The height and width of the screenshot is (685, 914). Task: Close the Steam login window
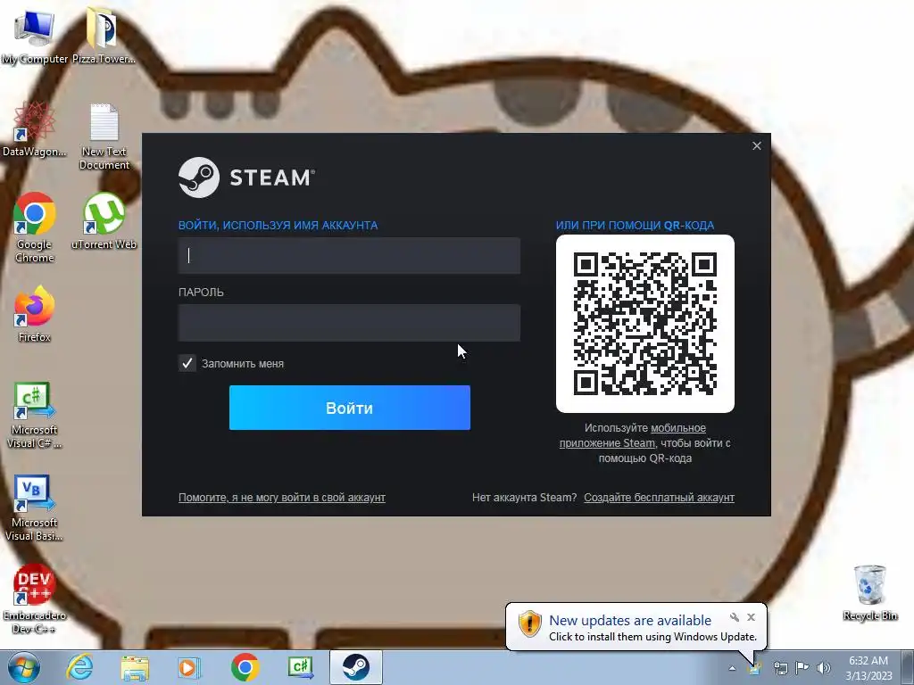pyautogui.click(x=757, y=145)
